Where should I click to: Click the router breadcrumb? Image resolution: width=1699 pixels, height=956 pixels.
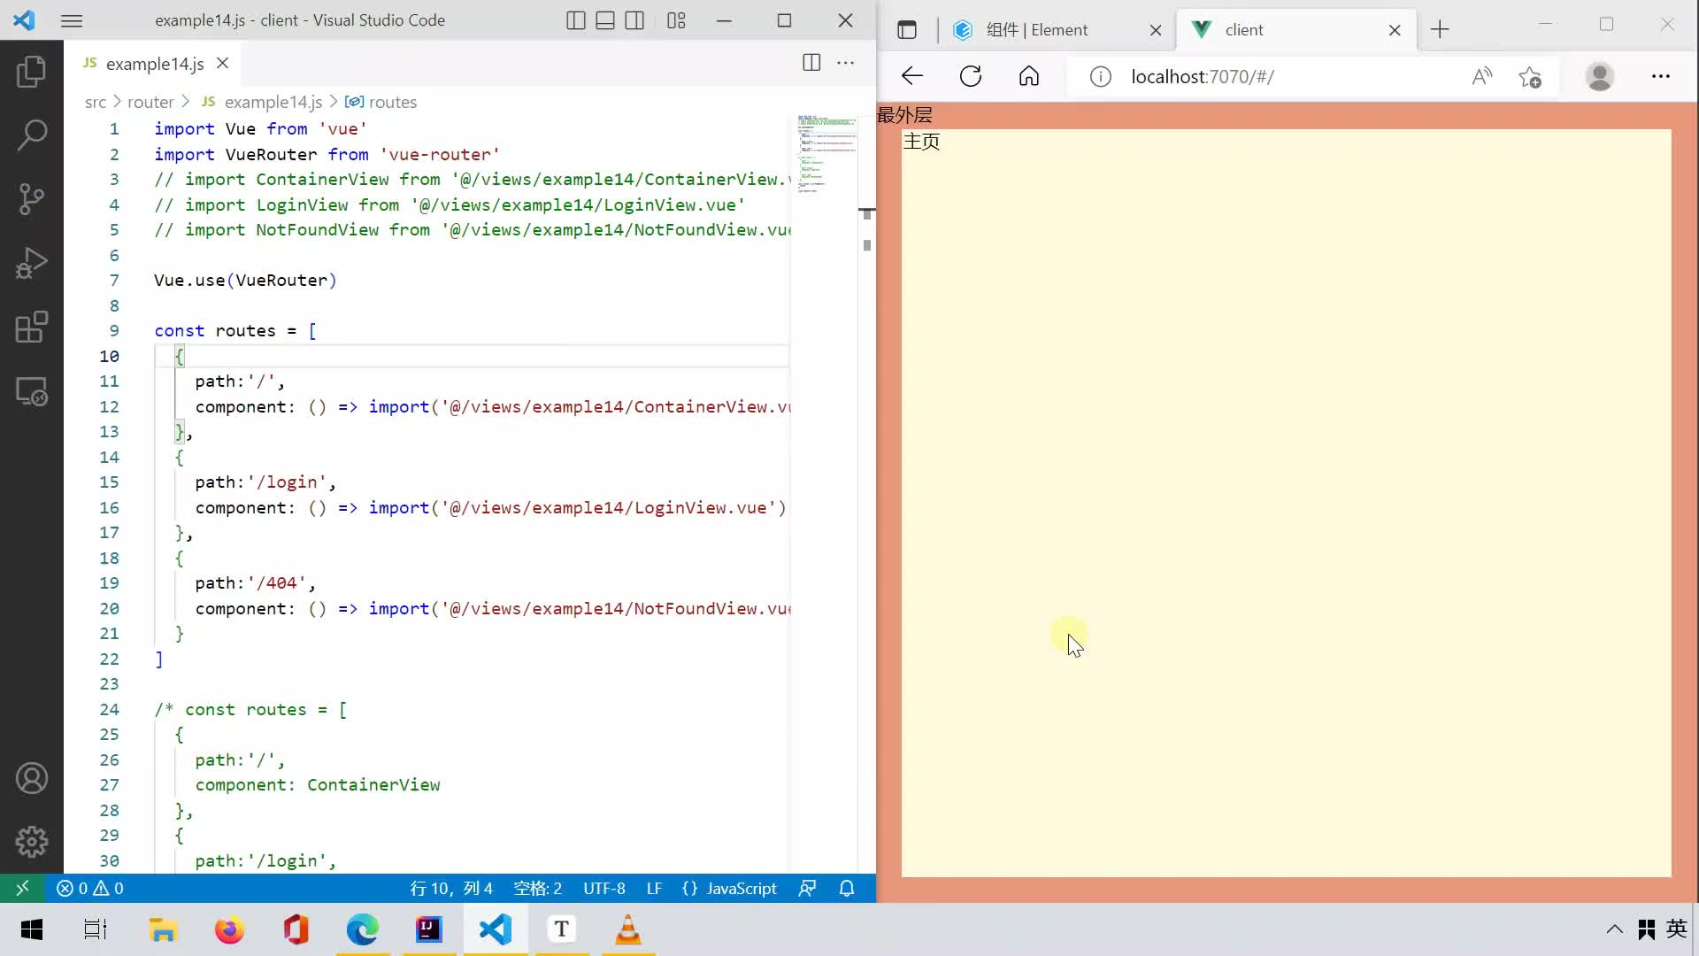click(150, 102)
